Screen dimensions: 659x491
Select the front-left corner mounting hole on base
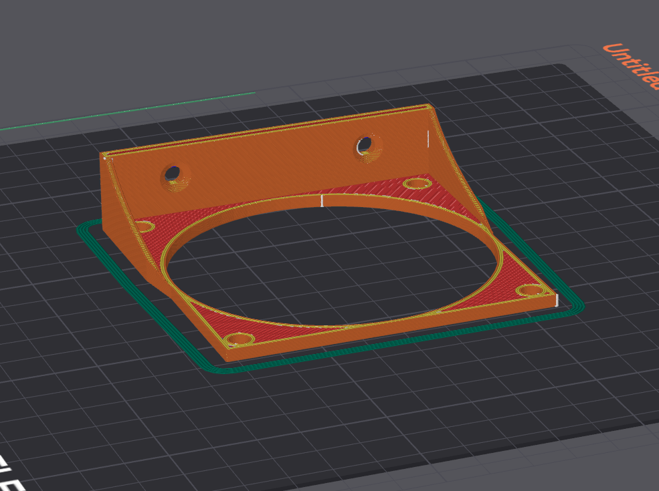coord(238,340)
